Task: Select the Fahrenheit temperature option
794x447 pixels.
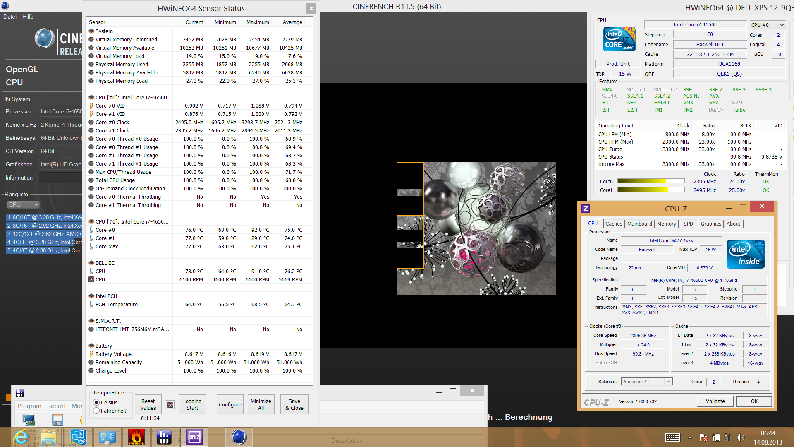Action: point(96,411)
